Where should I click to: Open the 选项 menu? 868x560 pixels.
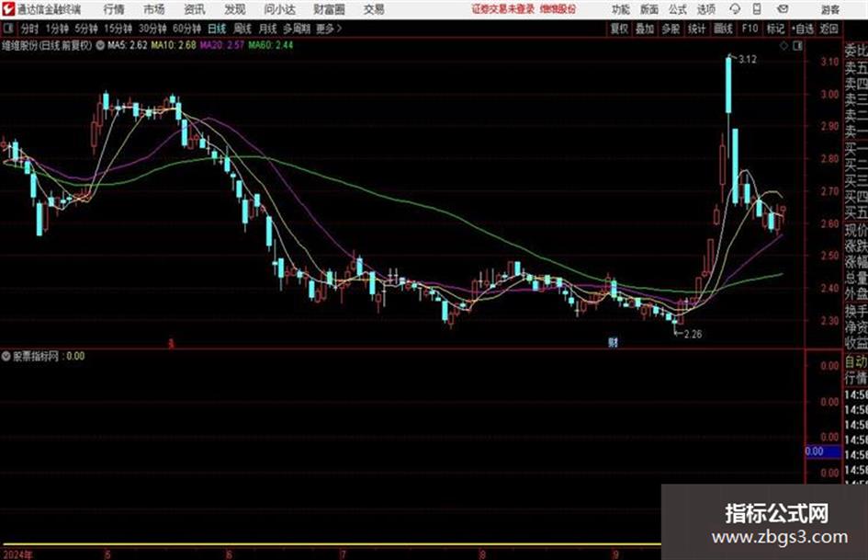[705, 9]
